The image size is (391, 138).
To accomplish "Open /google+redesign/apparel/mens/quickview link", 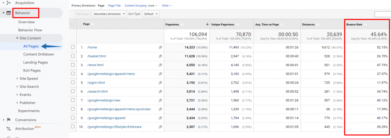I will point(119,109).
